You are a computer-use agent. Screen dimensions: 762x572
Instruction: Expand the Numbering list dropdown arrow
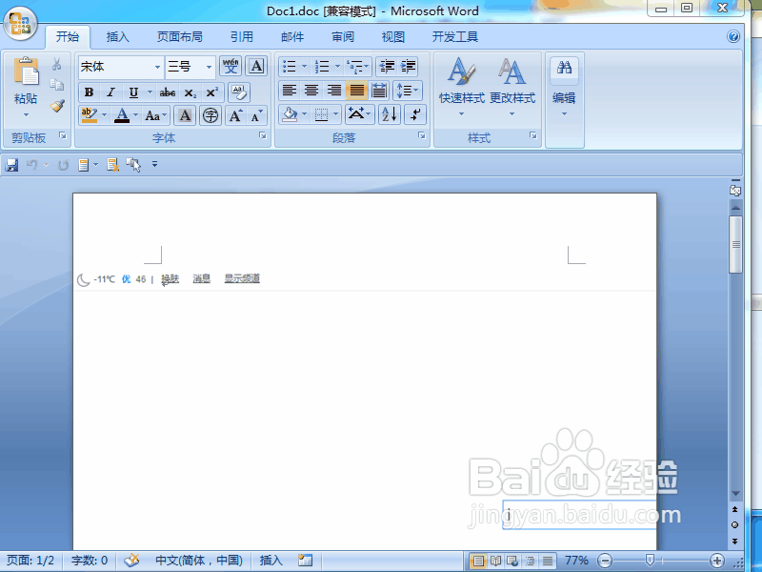pyautogui.click(x=337, y=66)
